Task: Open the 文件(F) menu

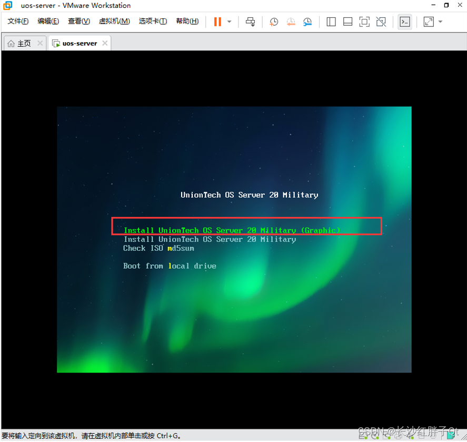Action: point(18,21)
